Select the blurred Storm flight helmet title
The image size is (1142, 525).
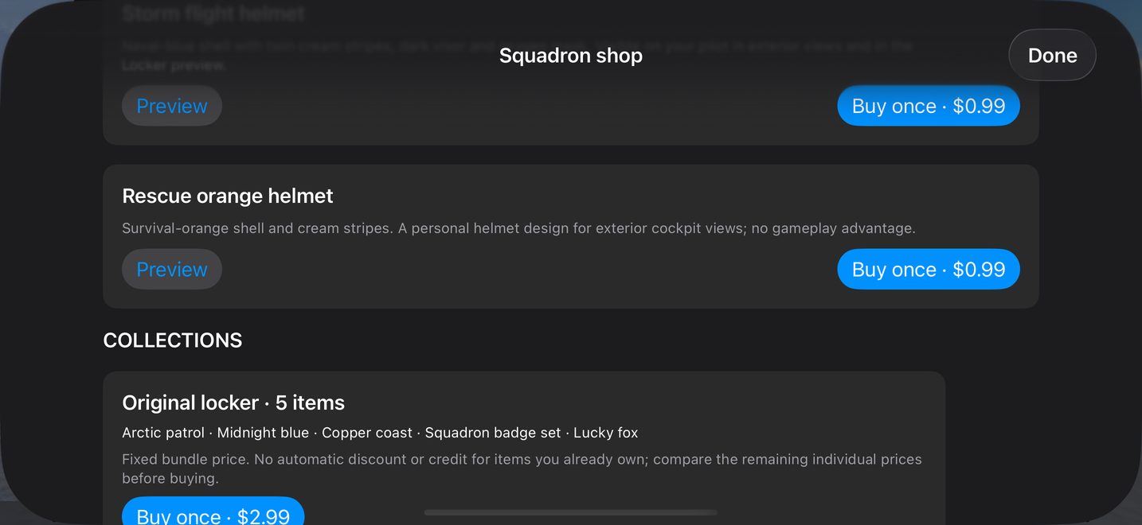[x=213, y=14]
